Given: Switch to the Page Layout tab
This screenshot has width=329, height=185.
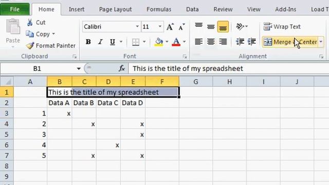Looking at the screenshot, I should click(x=115, y=9).
